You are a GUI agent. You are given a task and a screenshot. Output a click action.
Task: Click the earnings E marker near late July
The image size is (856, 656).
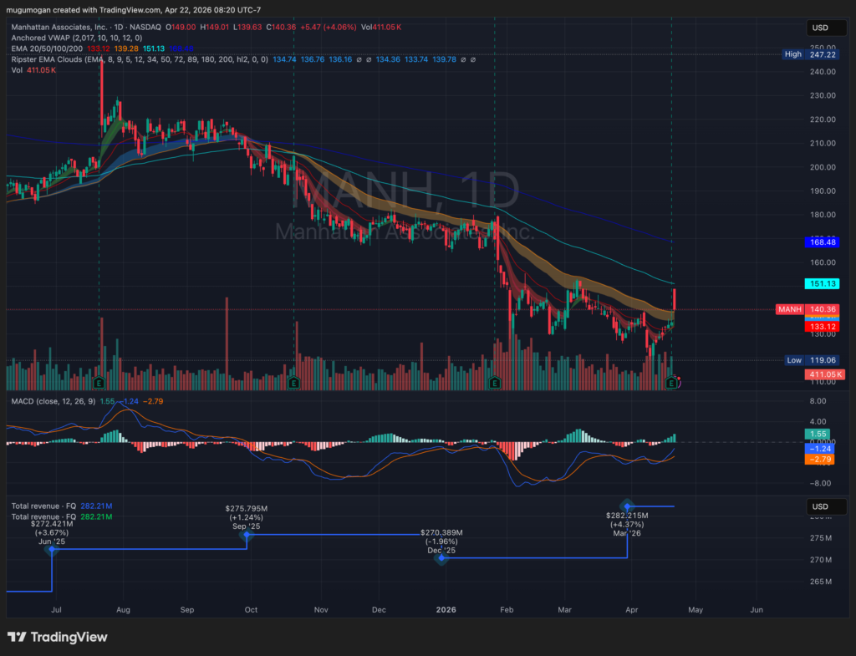(99, 382)
